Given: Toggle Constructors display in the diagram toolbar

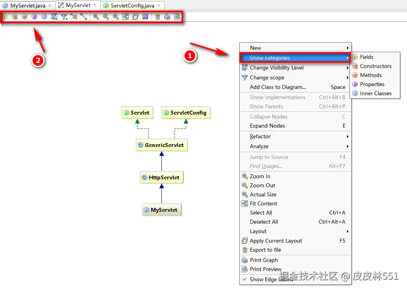Looking at the screenshot, I should click(x=15, y=17).
